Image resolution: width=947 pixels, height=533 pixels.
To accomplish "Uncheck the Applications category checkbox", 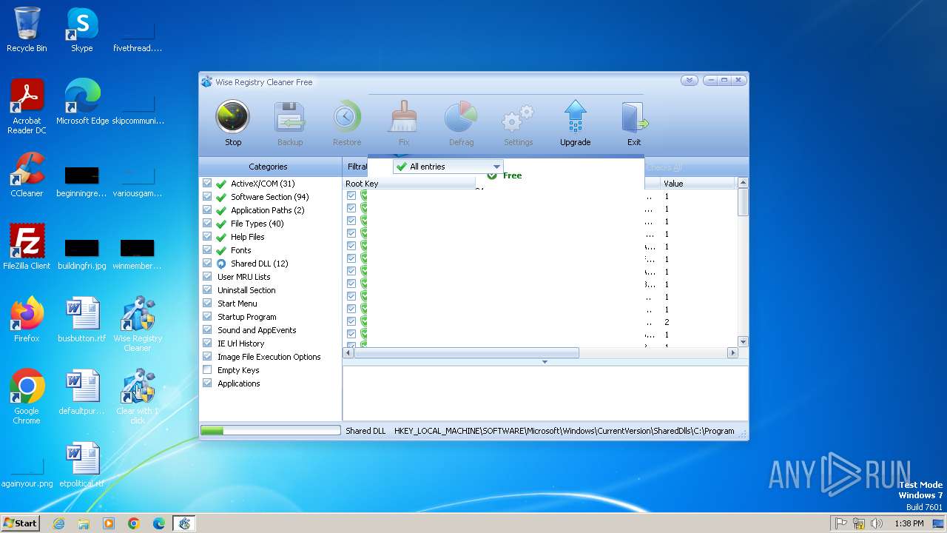I will (x=207, y=383).
